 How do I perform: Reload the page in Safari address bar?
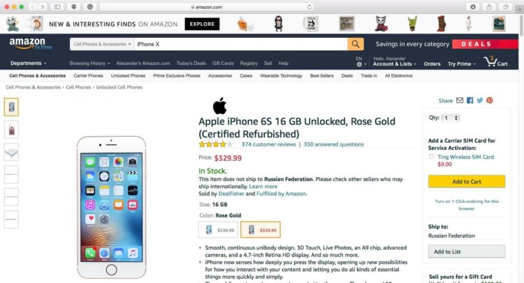point(310,7)
